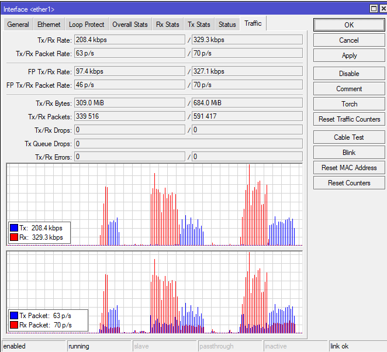Click the Rx Packet: 70 p/s legend text
Screen dimensions: 387x352
[x=46, y=325]
